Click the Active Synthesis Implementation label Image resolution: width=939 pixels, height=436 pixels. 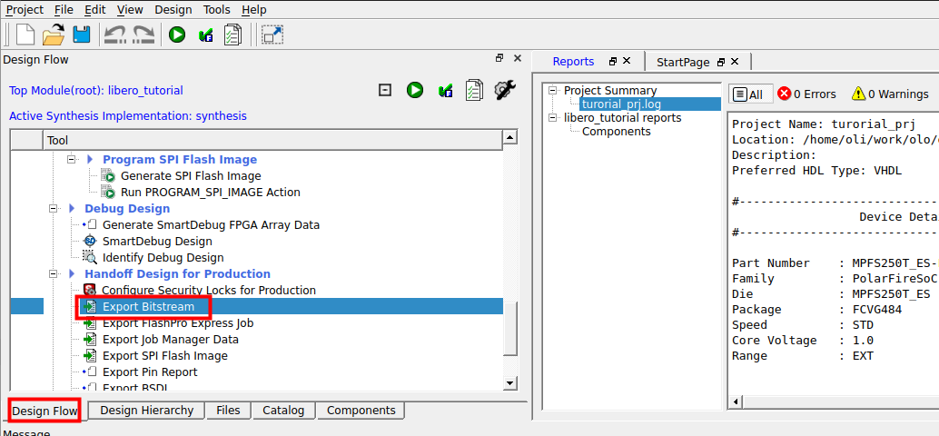pyautogui.click(x=127, y=115)
